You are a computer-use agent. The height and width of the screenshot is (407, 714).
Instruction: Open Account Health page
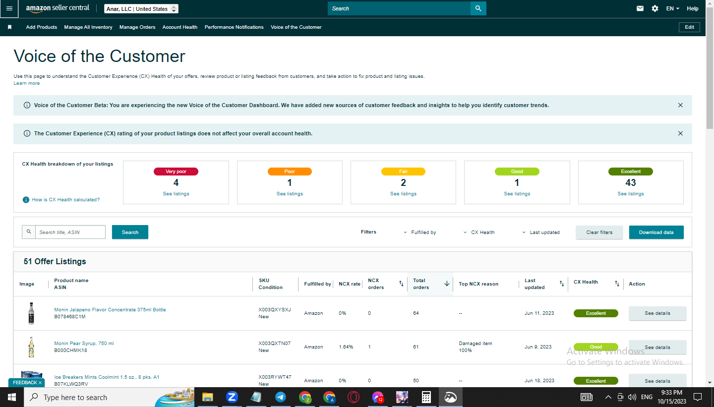(x=180, y=27)
